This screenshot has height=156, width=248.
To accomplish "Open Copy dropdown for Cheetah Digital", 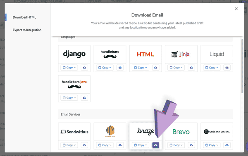I will click(212, 145).
